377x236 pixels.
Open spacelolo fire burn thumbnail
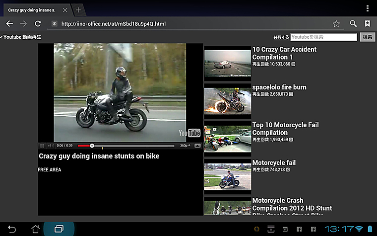pyautogui.click(x=228, y=101)
